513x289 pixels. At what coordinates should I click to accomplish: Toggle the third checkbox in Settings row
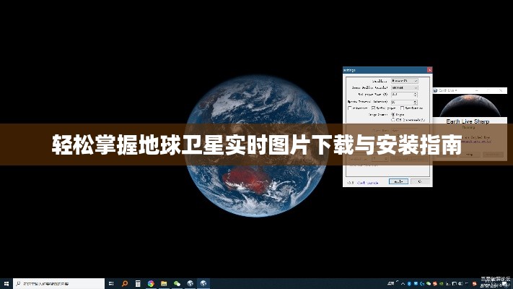coord(401,108)
